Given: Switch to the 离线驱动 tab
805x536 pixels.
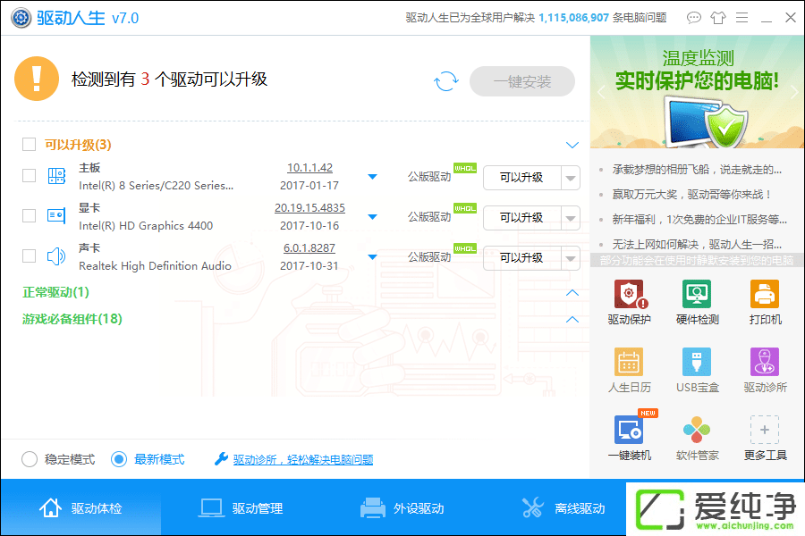Looking at the screenshot, I should pos(563,507).
